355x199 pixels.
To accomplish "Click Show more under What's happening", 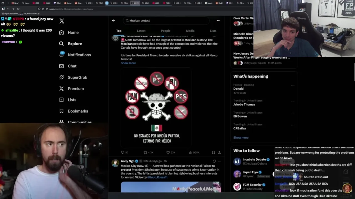I will [241, 138].
